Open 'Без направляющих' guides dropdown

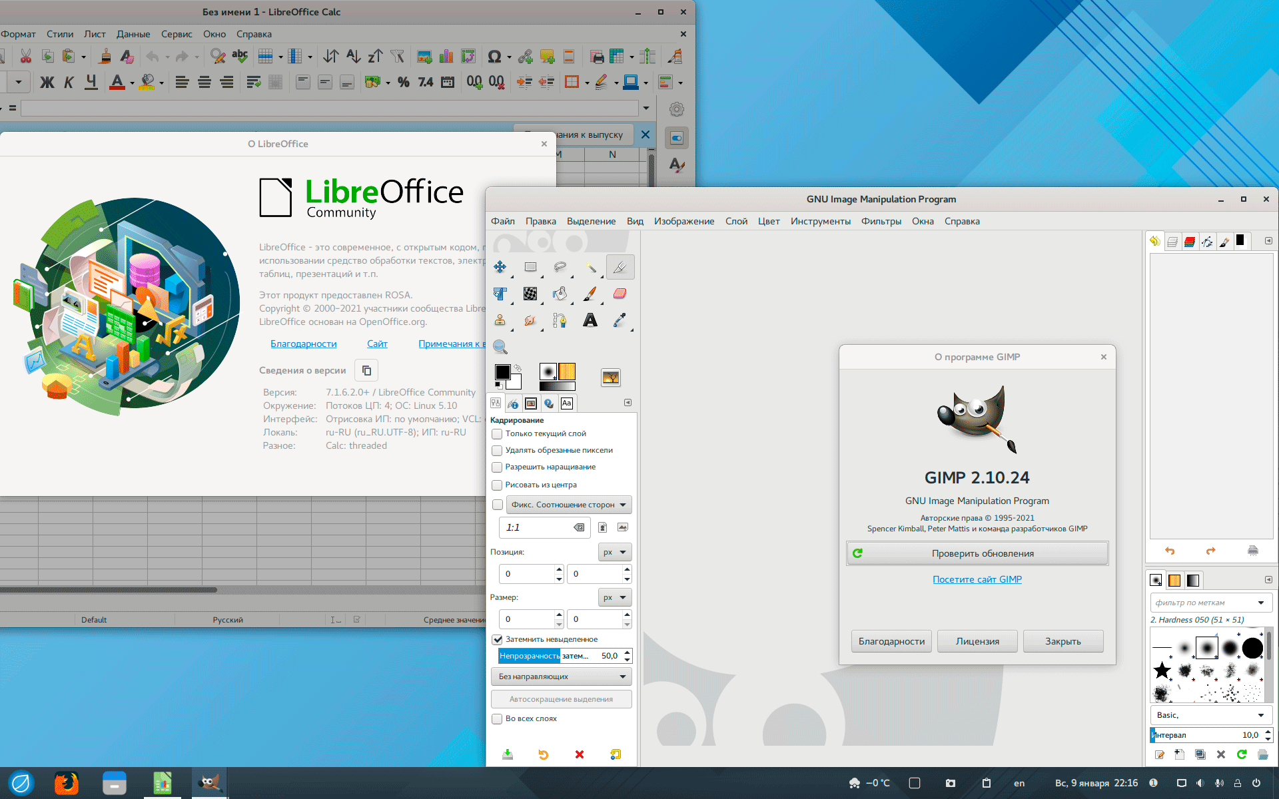[x=561, y=676]
